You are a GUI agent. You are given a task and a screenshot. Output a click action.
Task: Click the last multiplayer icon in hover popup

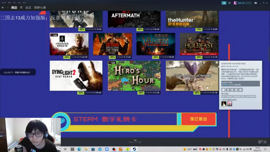[x=240, y=90]
